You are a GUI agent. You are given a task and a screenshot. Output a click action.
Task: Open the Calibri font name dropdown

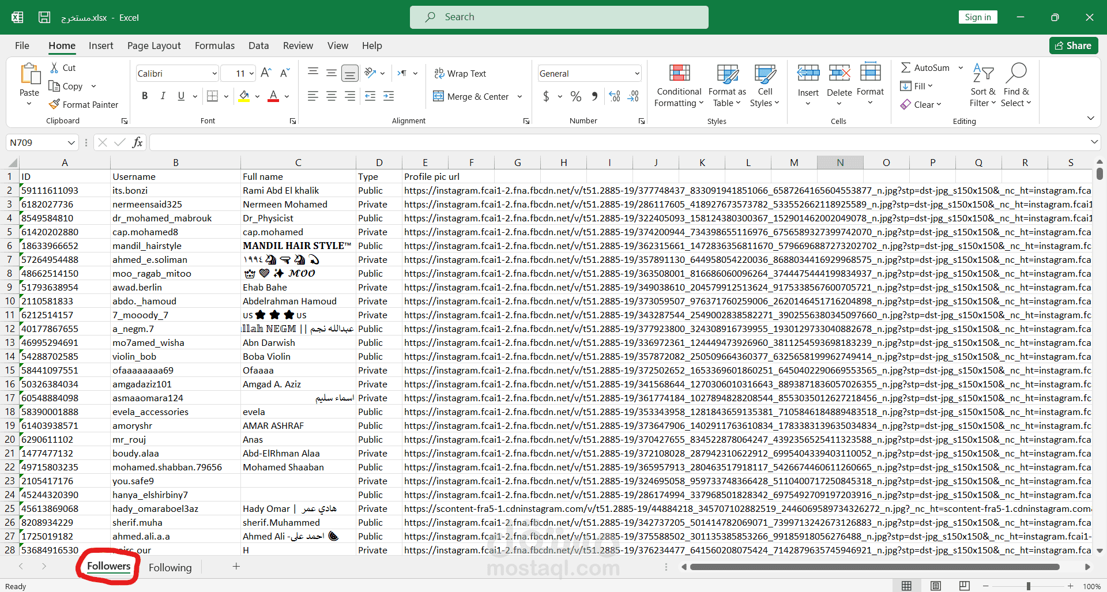[x=214, y=74]
